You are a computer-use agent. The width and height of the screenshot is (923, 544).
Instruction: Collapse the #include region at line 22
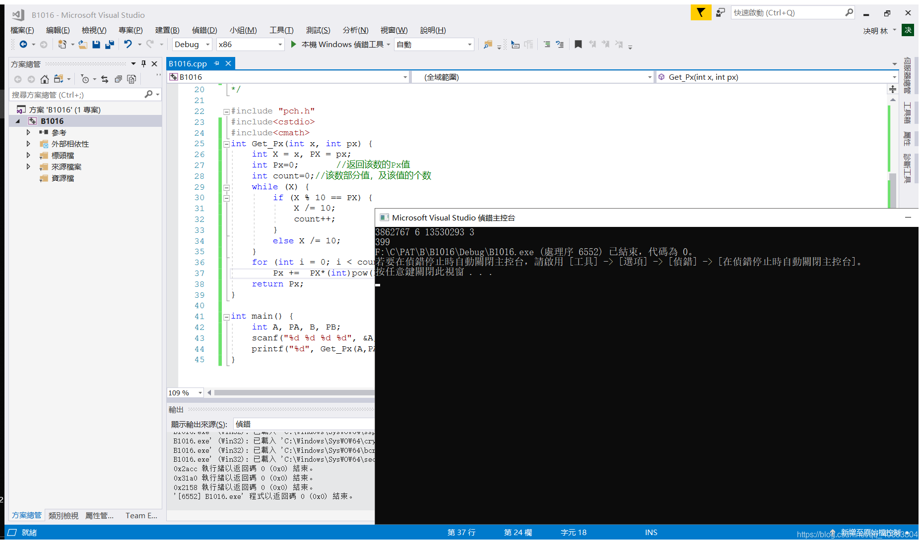pyautogui.click(x=226, y=111)
